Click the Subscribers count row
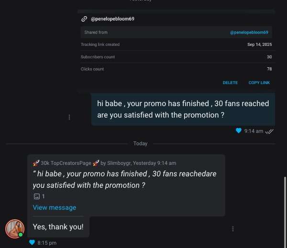This screenshot has height=248, width=287. pos(176,57)
